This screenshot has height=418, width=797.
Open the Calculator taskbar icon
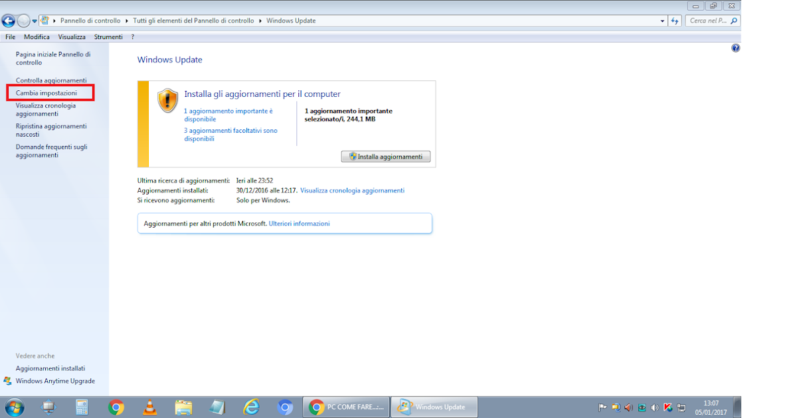82,407
